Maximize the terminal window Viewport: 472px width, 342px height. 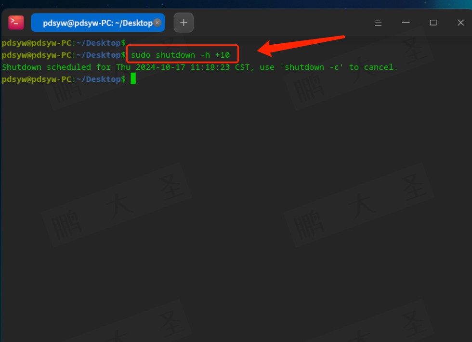433,23
